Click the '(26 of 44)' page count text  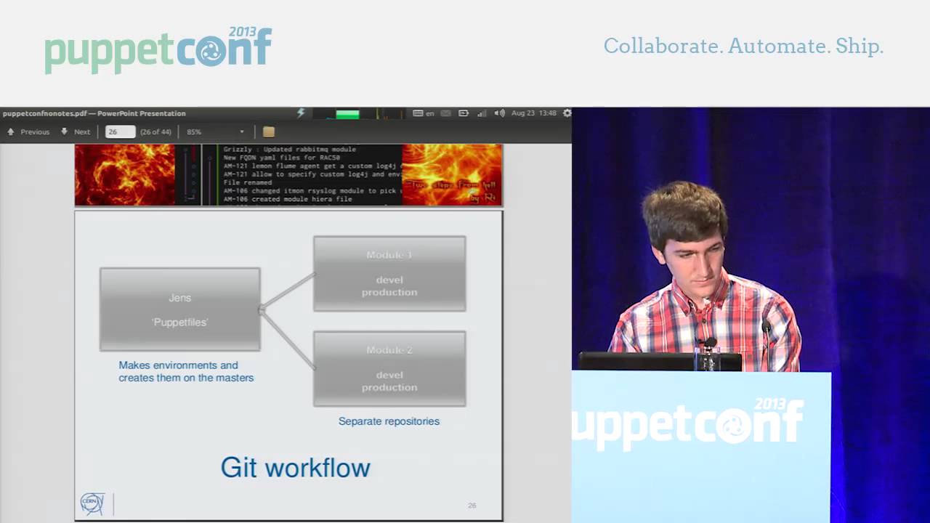[x=155, y=132]
